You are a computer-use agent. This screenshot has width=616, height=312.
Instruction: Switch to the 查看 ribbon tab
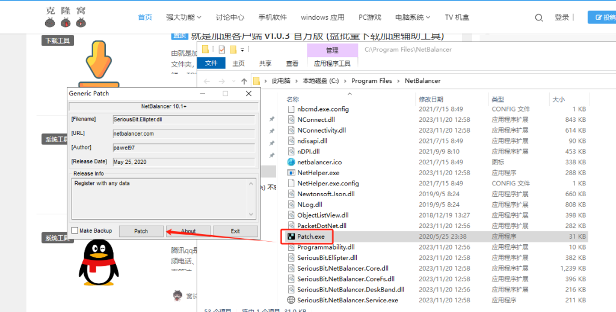click(292, 64)
